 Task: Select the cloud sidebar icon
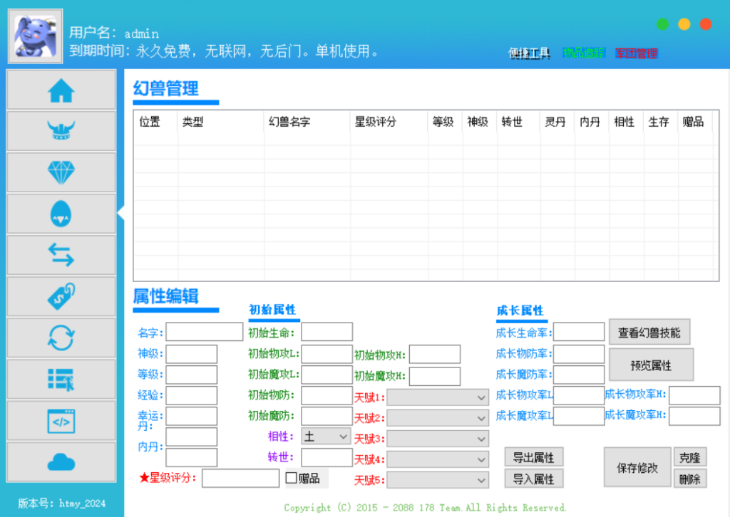click(61, 462)
